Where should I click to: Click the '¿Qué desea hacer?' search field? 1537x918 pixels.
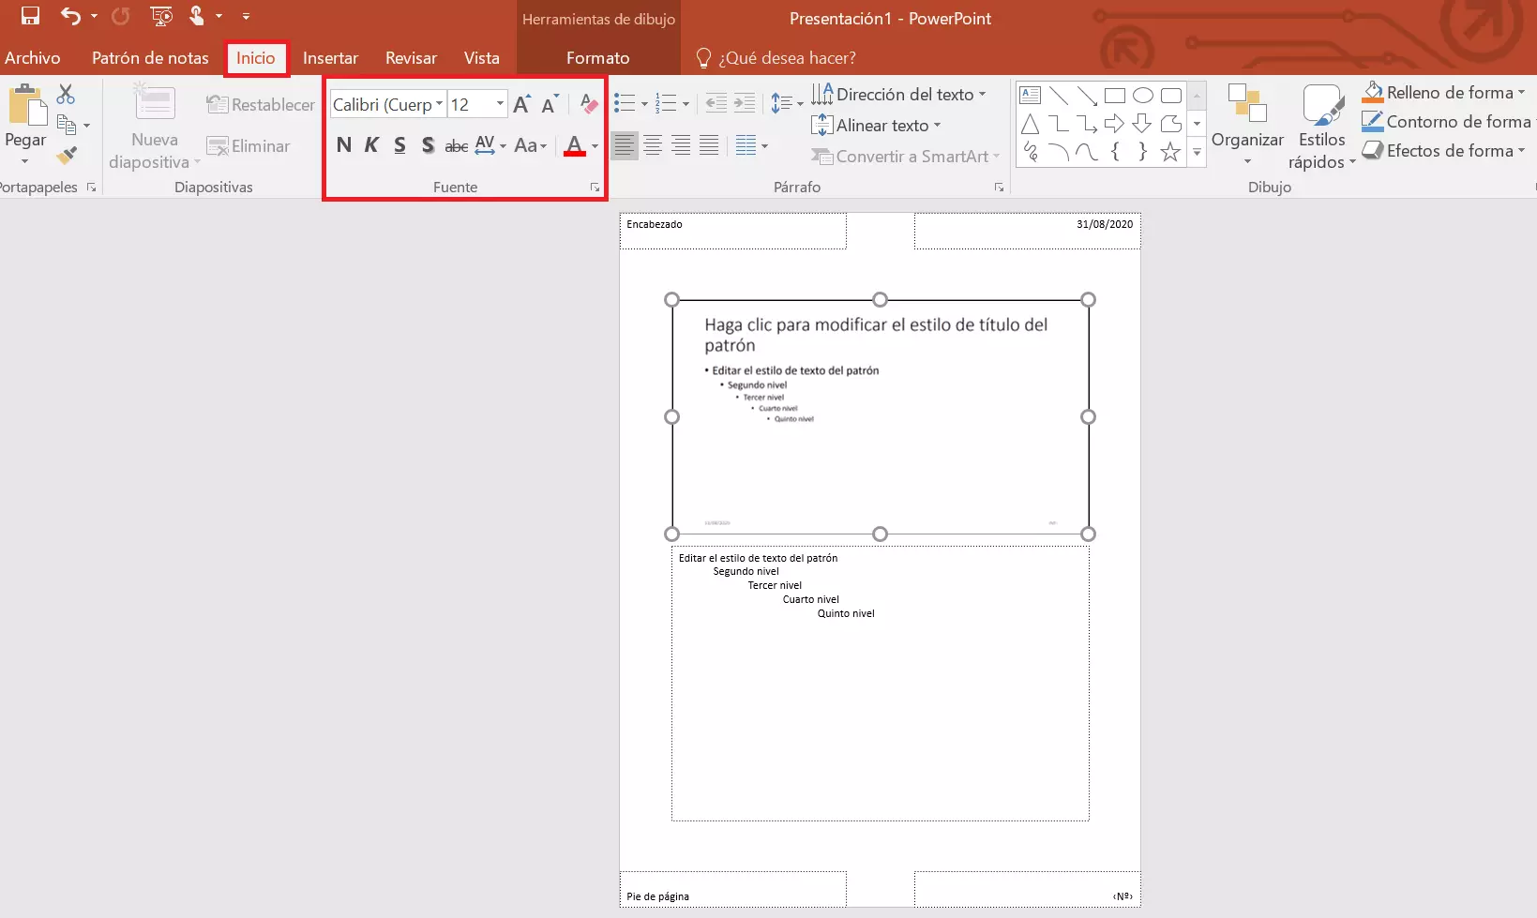pyautogui.click(x=787, y=58)
